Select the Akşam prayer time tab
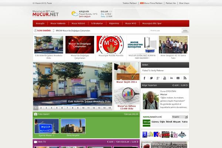Screen dimensions: 222x148 [x=177, y=122]
